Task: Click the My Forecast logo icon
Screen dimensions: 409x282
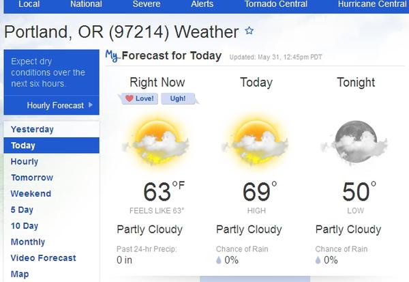Action: click(x=112, y=56)
